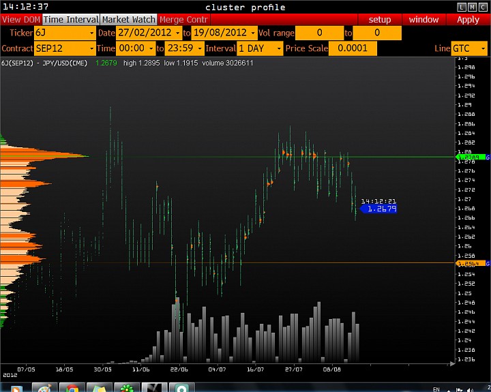Click the volume 3026611 readout
This screenshot has width=491, height=392.
click(227, 63)
